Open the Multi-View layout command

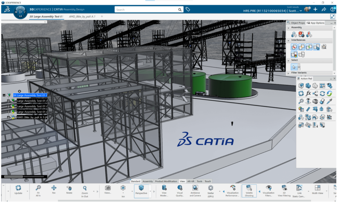pyautogui.click(x=318, y=190)
